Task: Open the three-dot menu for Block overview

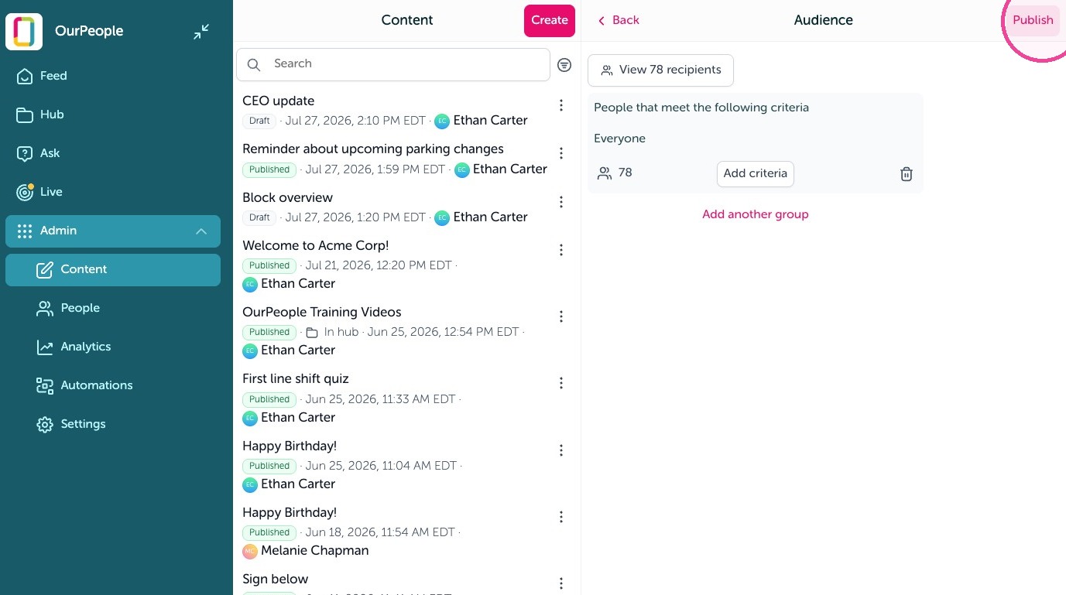Action: click(561, 202)
